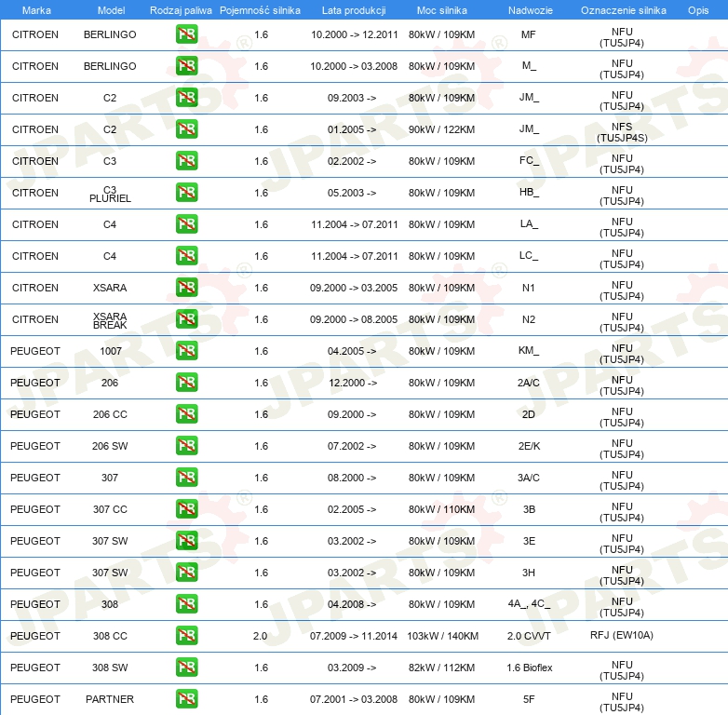Click the HB_ body cell
This screenshot has width=728, height=715.
tap(529, 192)
